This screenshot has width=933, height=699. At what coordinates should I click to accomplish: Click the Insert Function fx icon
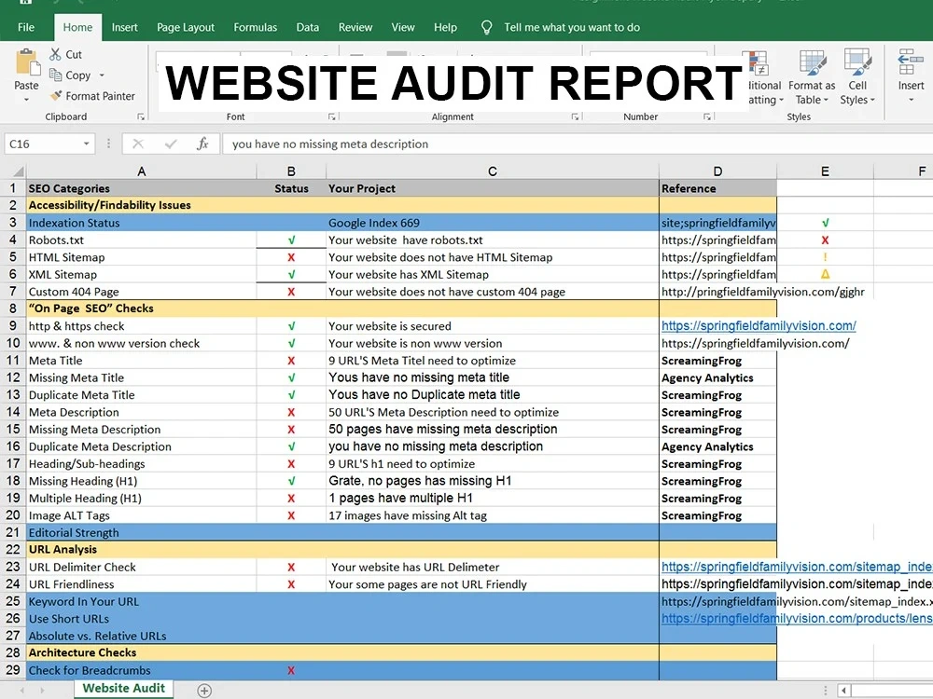[202, 144]
